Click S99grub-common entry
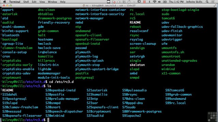This screenshot has width=218, height=122. click(x=178, y=95)
